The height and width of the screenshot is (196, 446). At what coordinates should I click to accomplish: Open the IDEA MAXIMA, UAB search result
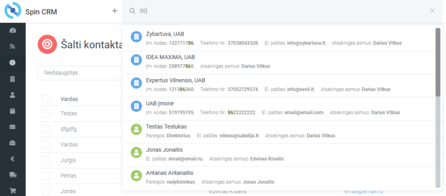click(x=280, y=63)
